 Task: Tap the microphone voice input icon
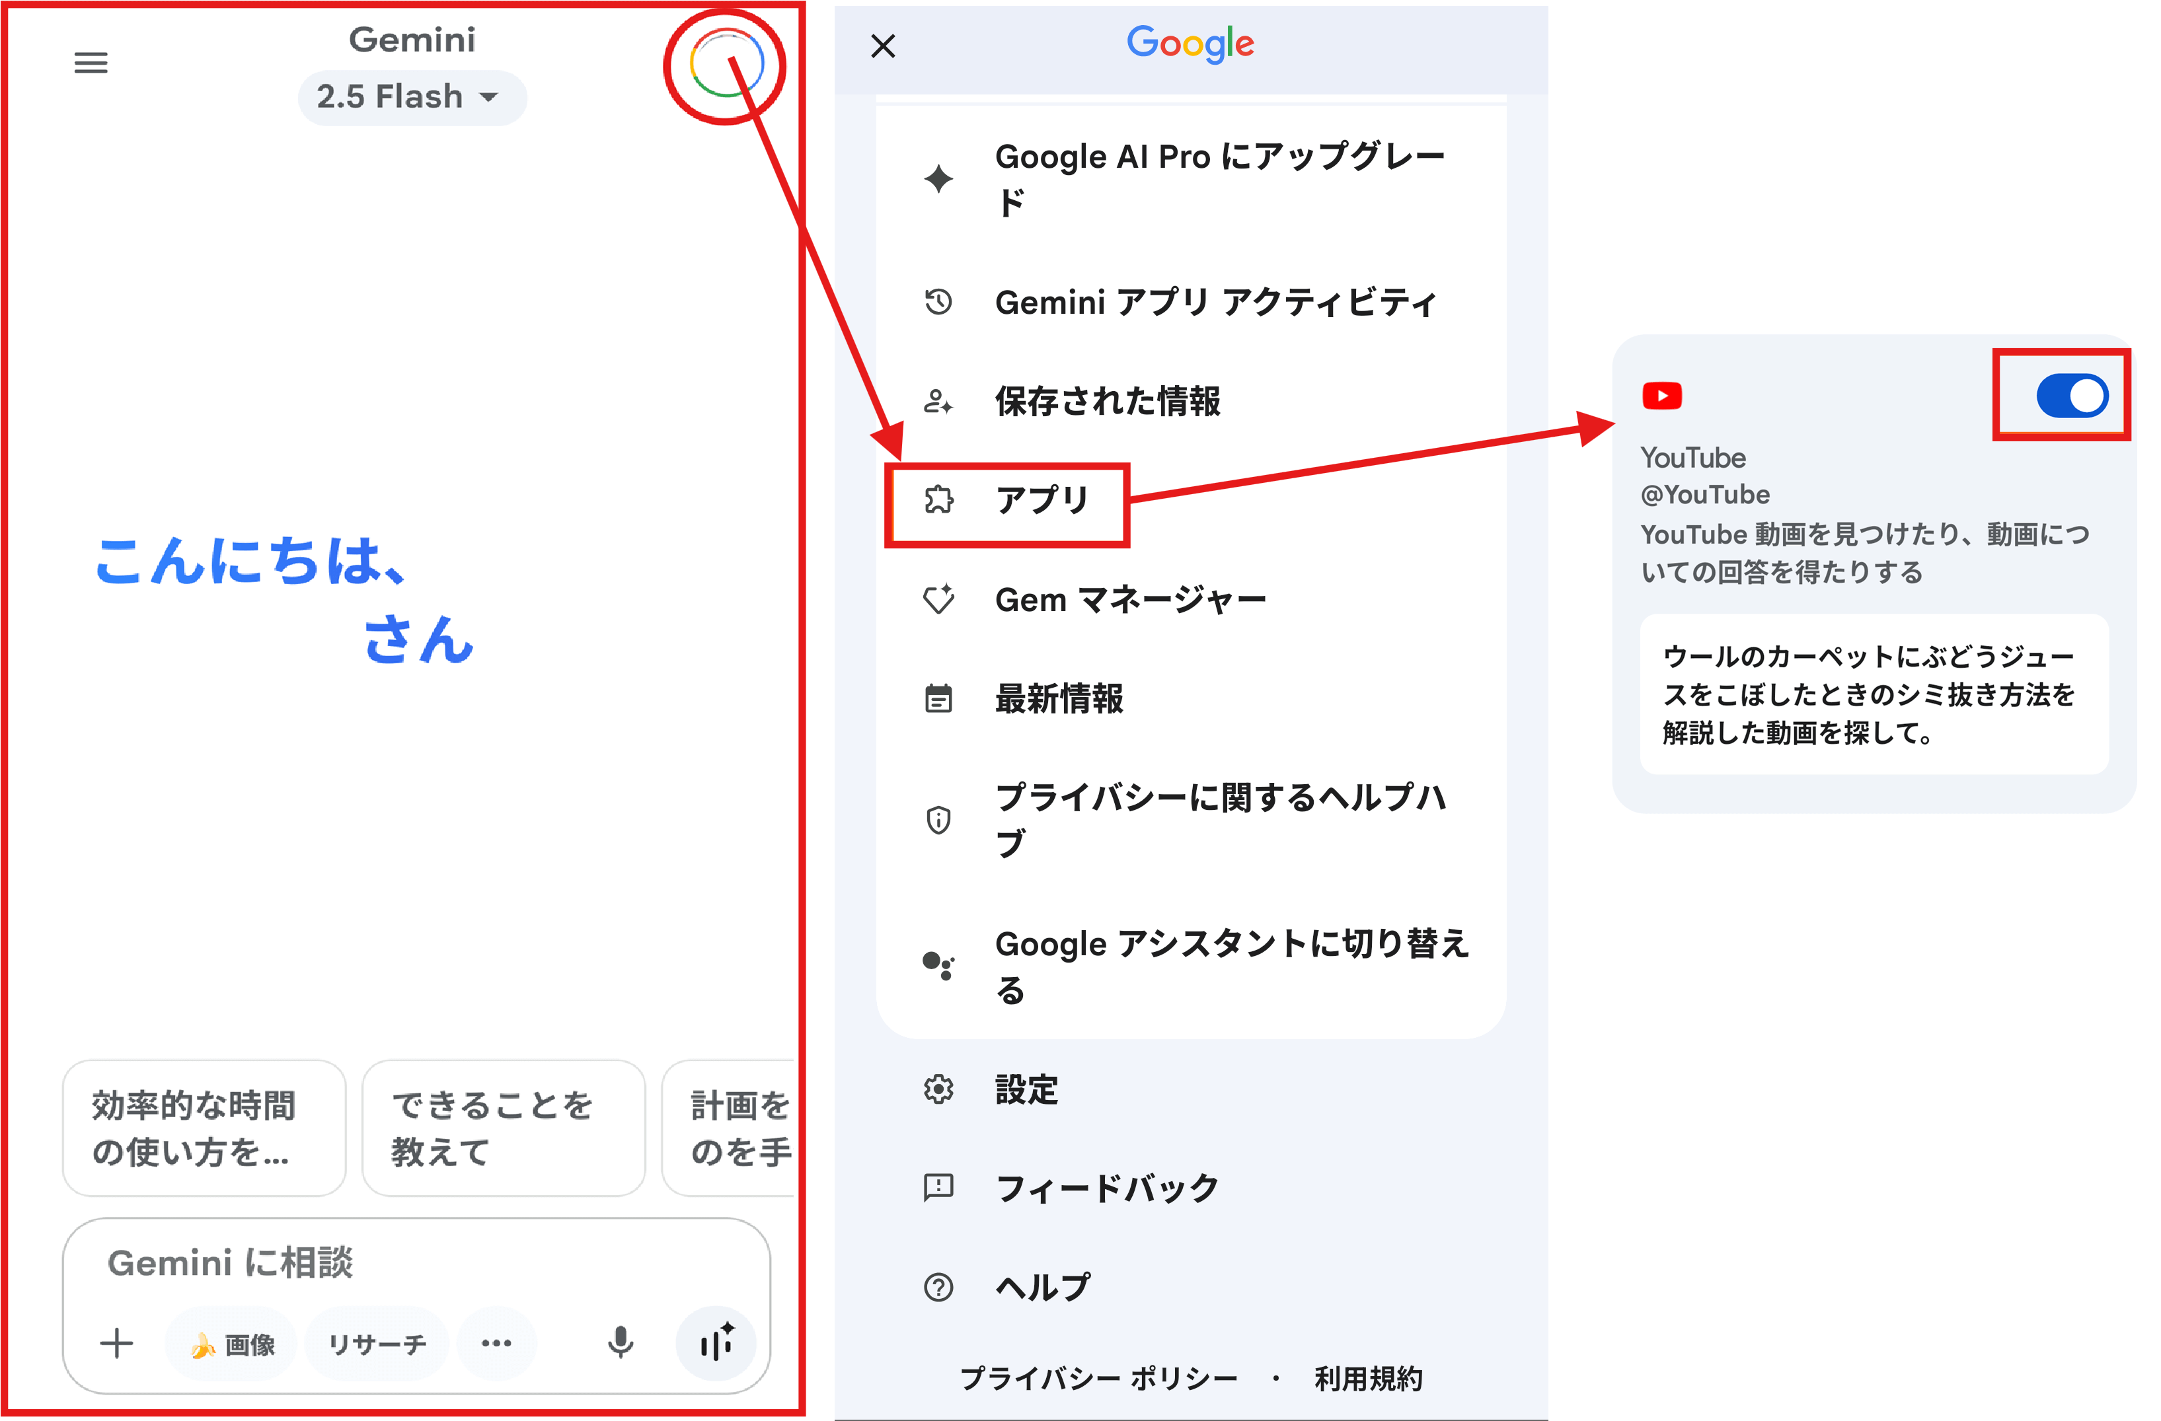pyautogui.click(x=620, y=1342)
